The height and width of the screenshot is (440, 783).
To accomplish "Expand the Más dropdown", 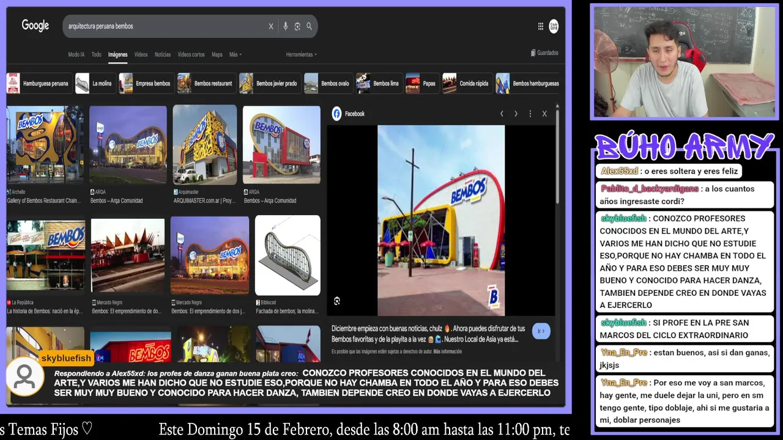I will 235,54.
